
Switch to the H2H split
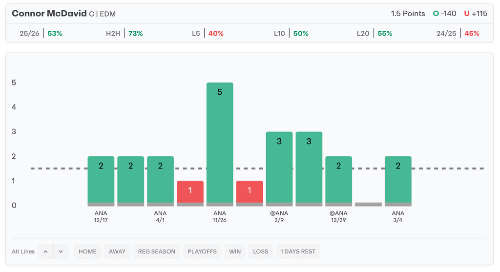pos(124,34)
